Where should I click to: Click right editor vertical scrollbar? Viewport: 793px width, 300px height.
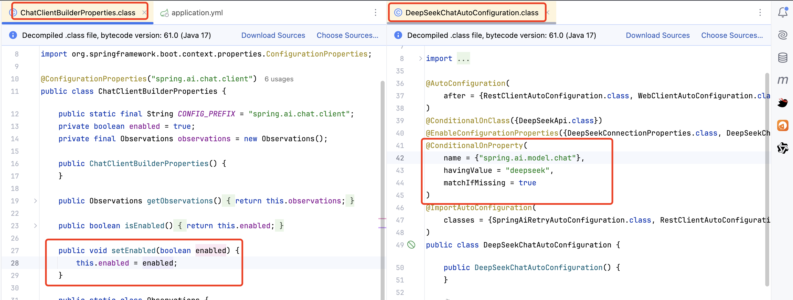point(767,180)
